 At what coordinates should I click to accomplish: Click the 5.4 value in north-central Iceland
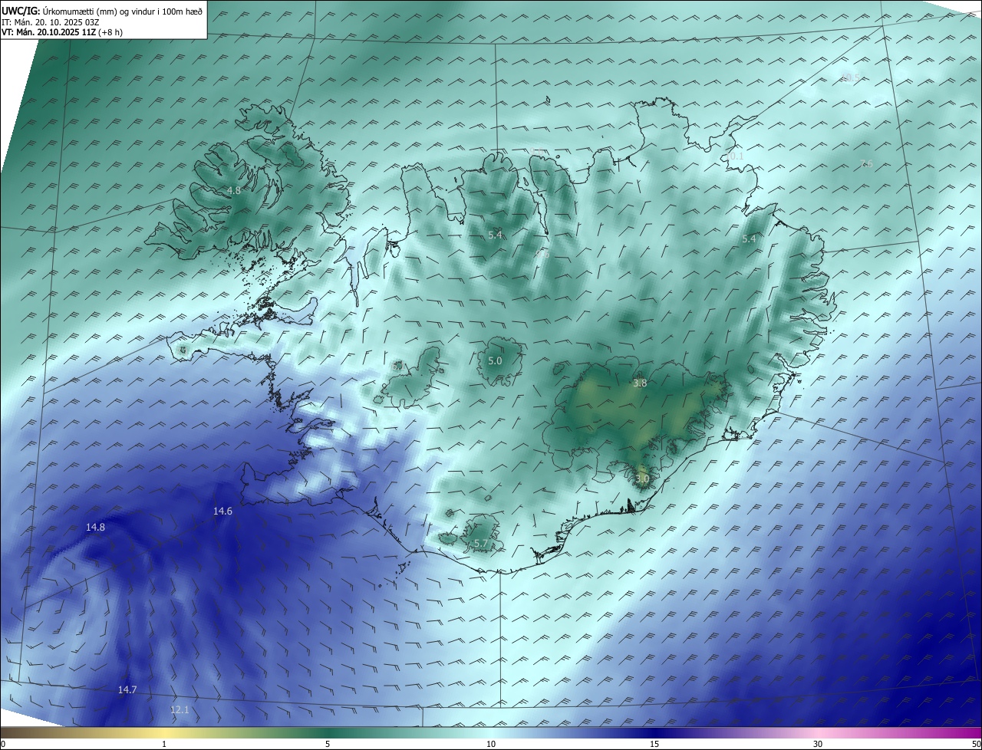495,235
